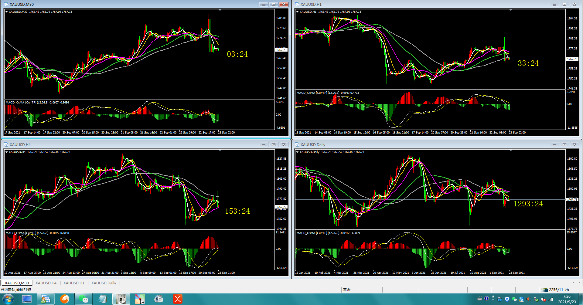Viewport: 583px width, 305px height.
Task: Open the H4 chart's top-left triangle menu
Action: point(6,152)
